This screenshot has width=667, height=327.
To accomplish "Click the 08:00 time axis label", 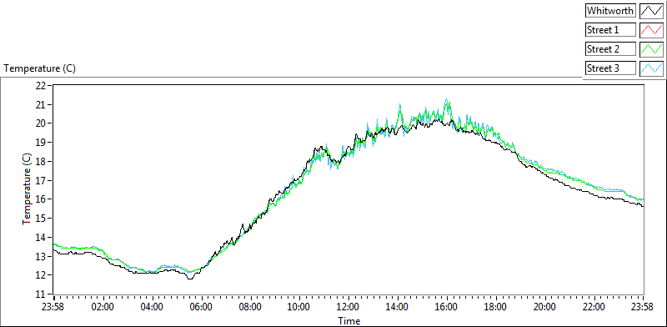I will [x=250, y=307].
